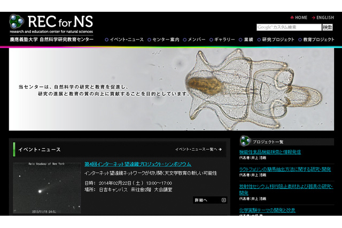The image size is (342, 228).
Task: Click the プロジェクト一覧 header icon
Action: pos(245,141)
